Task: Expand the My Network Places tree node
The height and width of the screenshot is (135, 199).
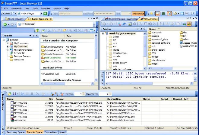Action: (8, 50)
